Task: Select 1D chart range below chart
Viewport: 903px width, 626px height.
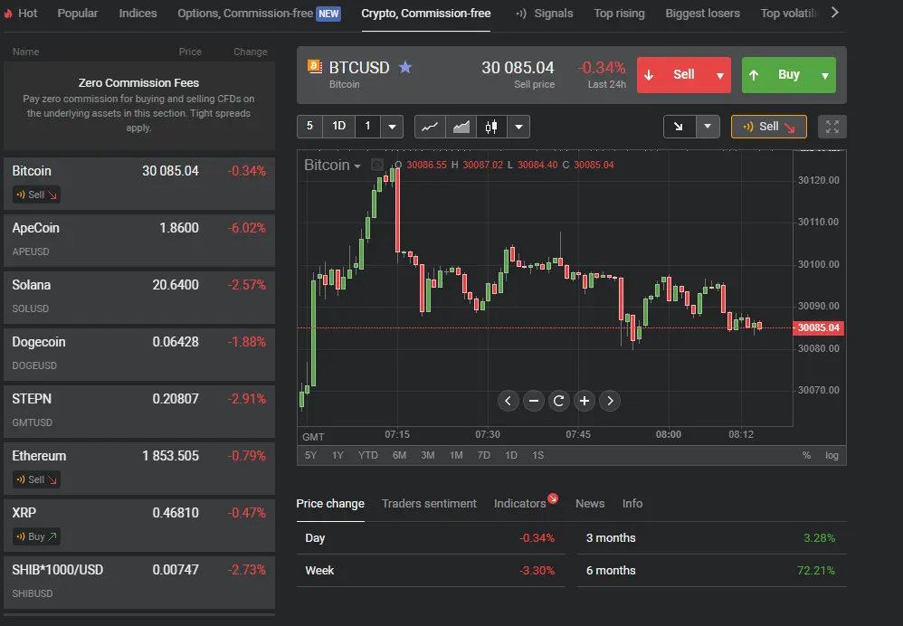Action: click(x=511, y=455)
